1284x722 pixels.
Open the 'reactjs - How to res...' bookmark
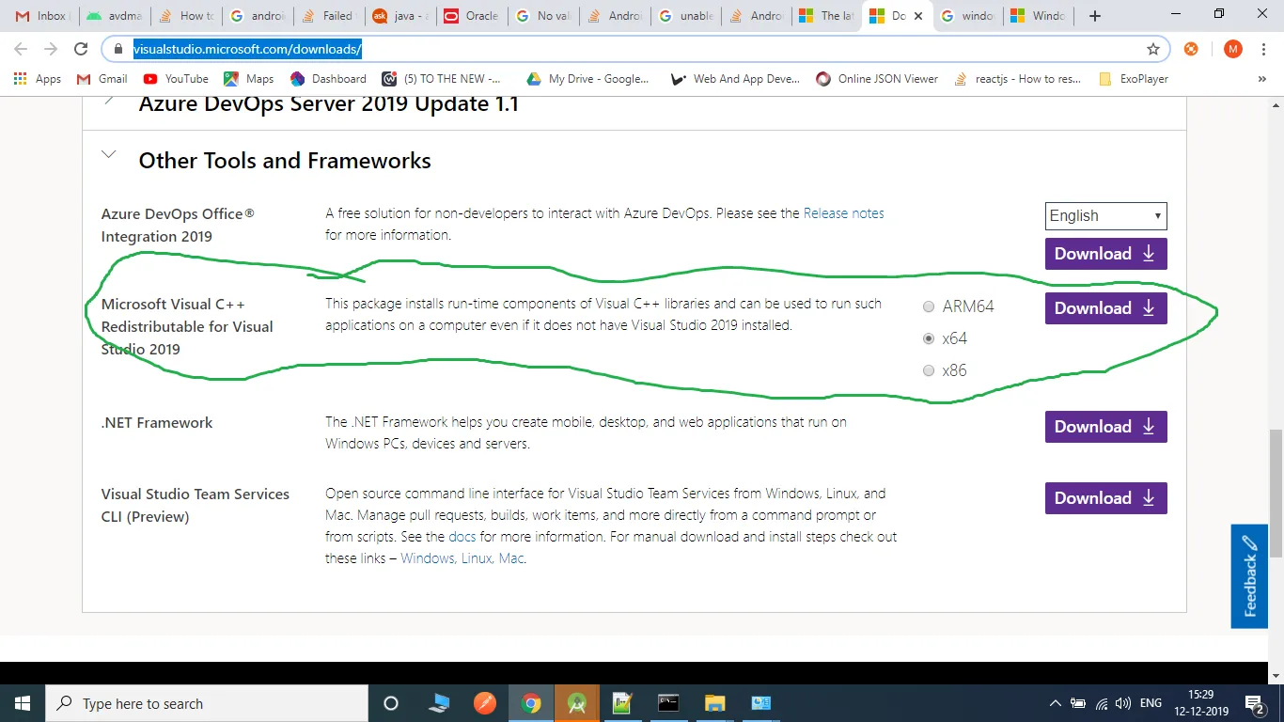point(1017,79)
